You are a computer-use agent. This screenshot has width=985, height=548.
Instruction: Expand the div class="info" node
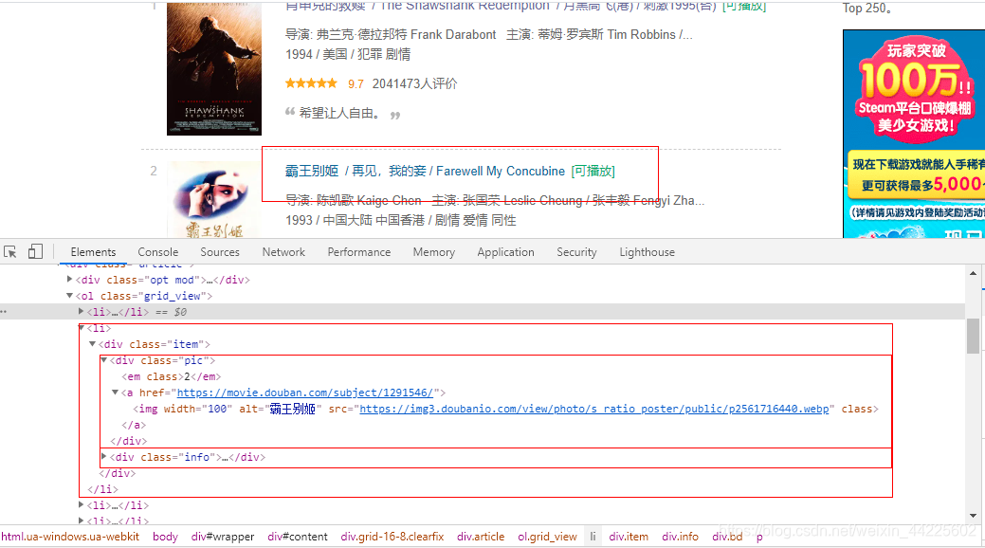[104, 456]
